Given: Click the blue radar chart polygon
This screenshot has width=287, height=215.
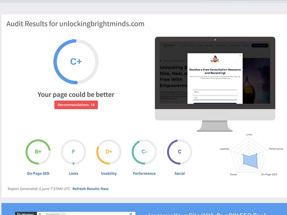Looking at the screenshot, I should coord(250,160).
